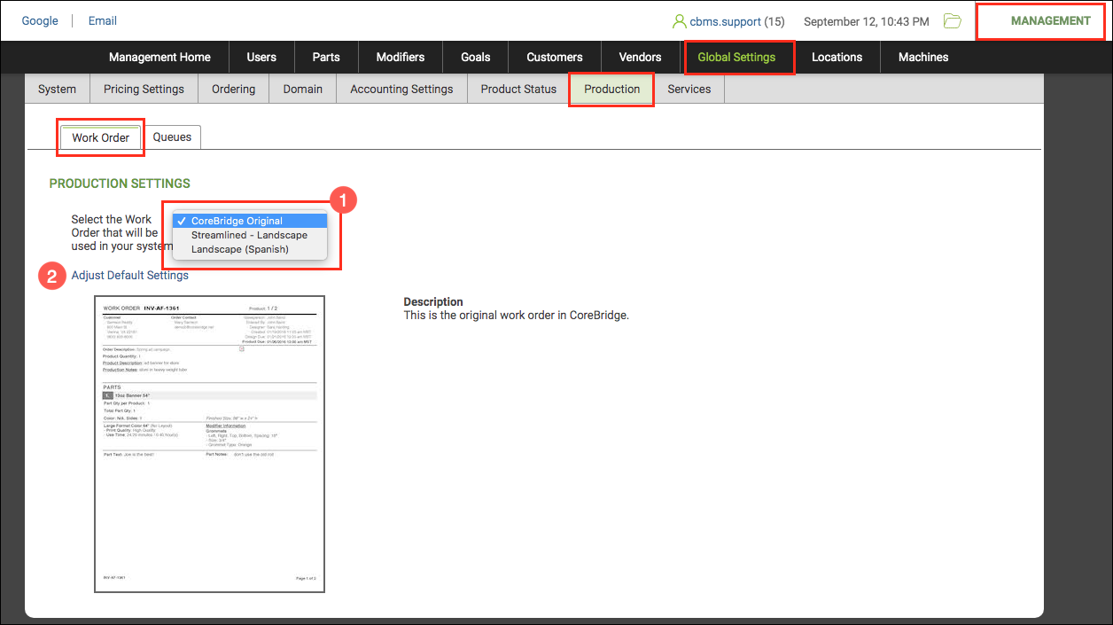Go to Management Home

tap(160, 57)
